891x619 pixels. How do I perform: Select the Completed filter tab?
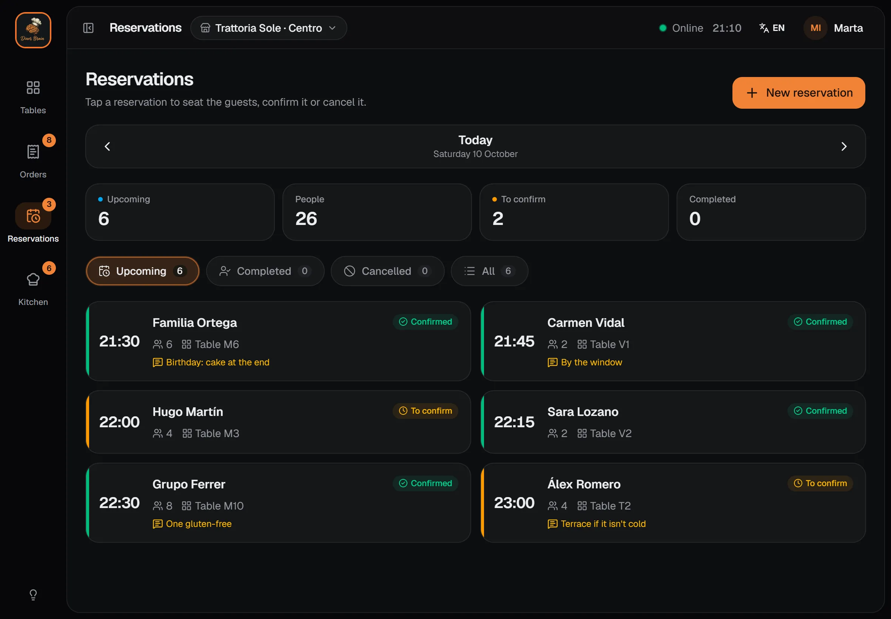pyautogui.click(x=265, y=271)
